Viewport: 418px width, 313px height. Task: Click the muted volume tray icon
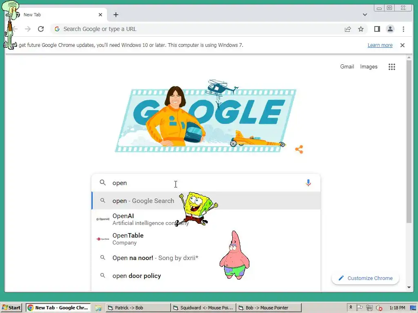coord(379,308)
